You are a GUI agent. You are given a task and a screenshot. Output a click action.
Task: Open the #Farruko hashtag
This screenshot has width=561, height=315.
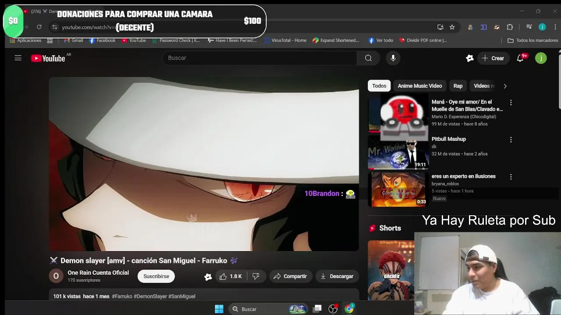(122, 296)
